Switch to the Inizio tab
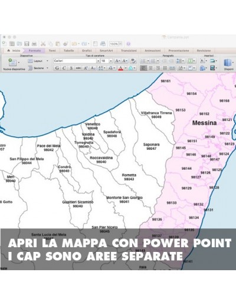Viewport: 236px width, 305px height. tap(14, 51)
